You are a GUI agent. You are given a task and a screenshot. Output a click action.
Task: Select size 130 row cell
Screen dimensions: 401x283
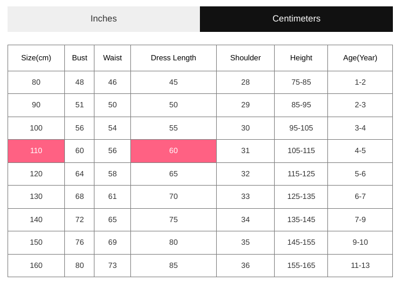(36, 197)
